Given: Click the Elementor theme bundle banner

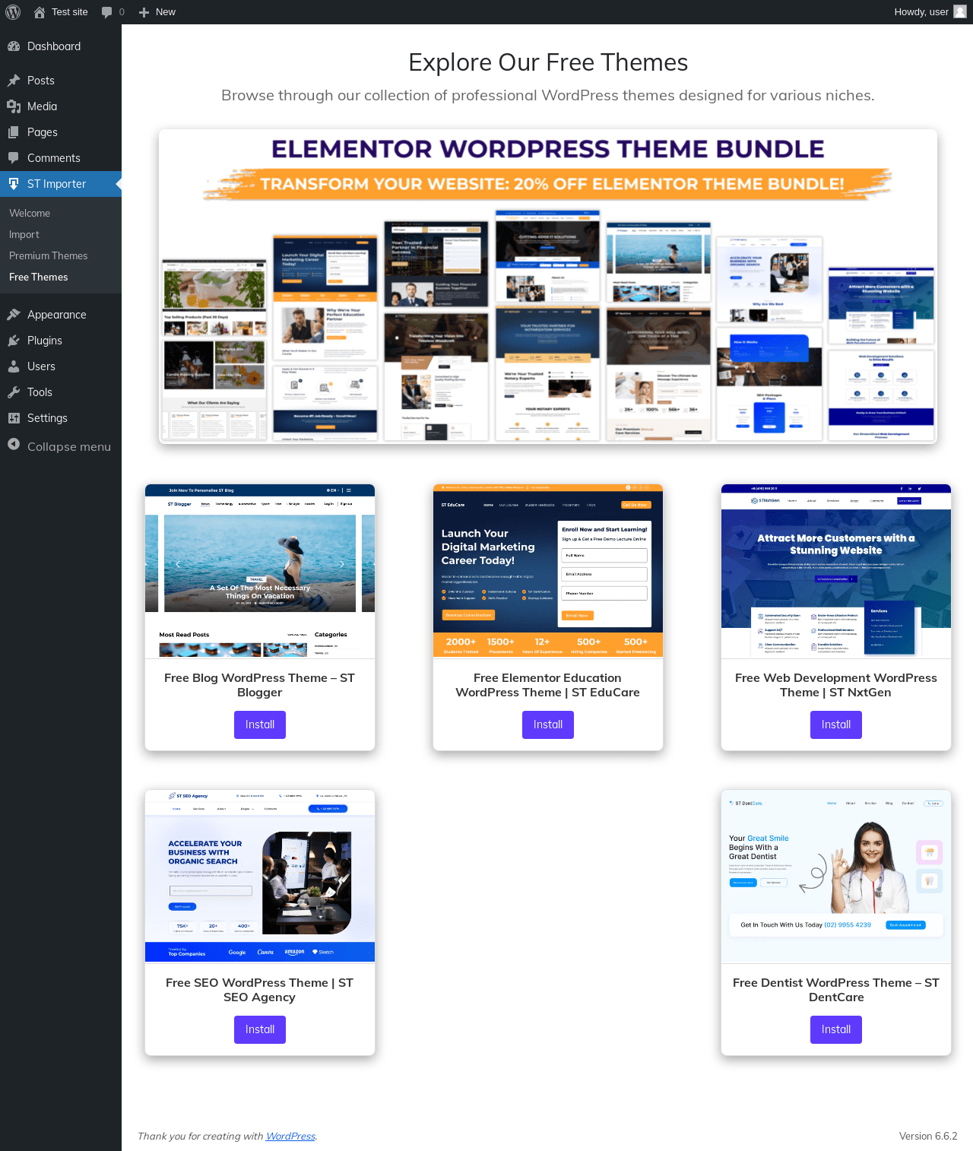Looking at the screenshot, I should pyautogui.click(x=548, y=287).
